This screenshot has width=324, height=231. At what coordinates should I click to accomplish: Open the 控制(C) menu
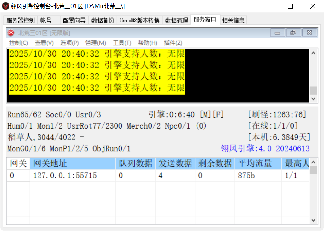pos(18,43)
